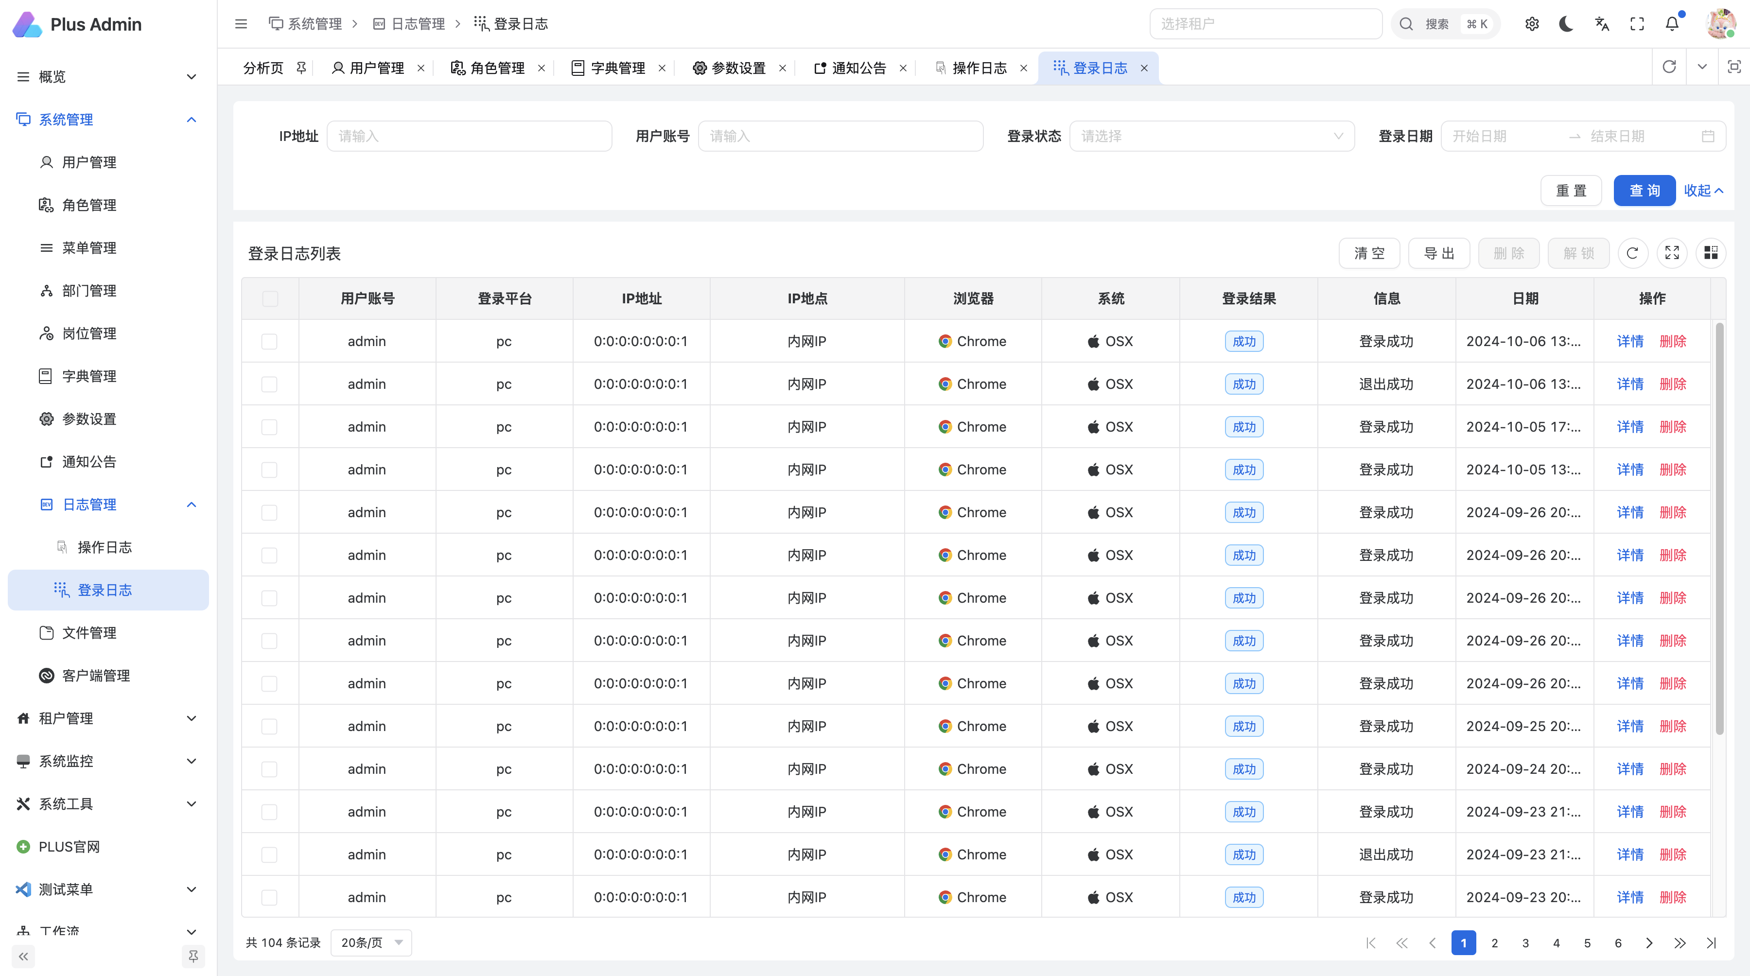Select the first log row checkbox
The width and height of the screenshot is (1750, 976).
click(x=270, y=341)
